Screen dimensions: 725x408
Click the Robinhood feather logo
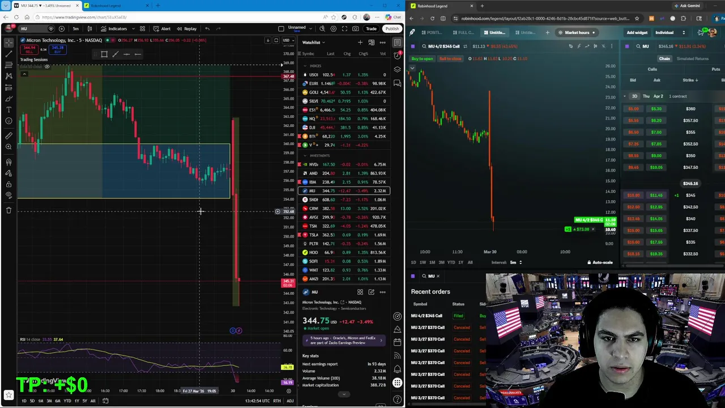(412, 32)
